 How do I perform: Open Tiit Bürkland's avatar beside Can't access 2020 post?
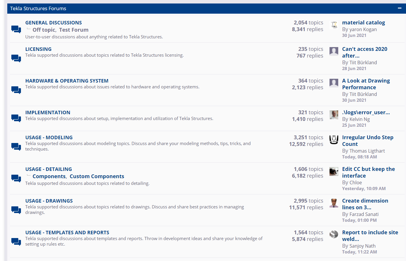click(x=334, y=51)
